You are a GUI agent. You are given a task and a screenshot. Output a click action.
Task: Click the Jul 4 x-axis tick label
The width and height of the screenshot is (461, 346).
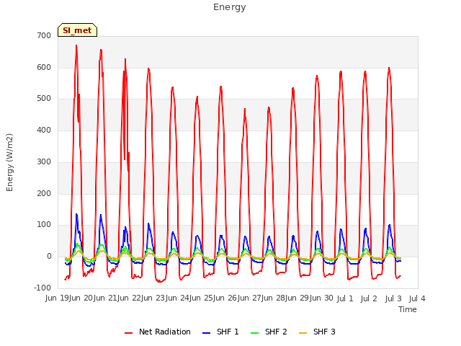(417, 298)
